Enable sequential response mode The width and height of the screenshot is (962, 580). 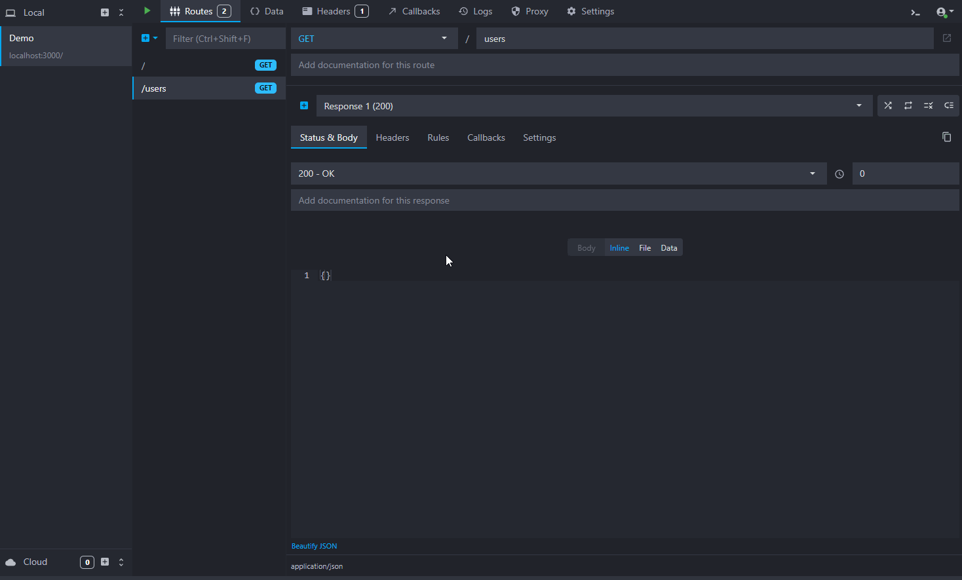pos(908,106)
